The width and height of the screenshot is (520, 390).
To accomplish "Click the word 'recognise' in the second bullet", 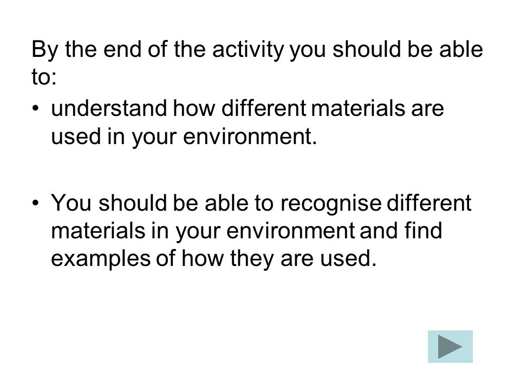I will pos(330,203).
